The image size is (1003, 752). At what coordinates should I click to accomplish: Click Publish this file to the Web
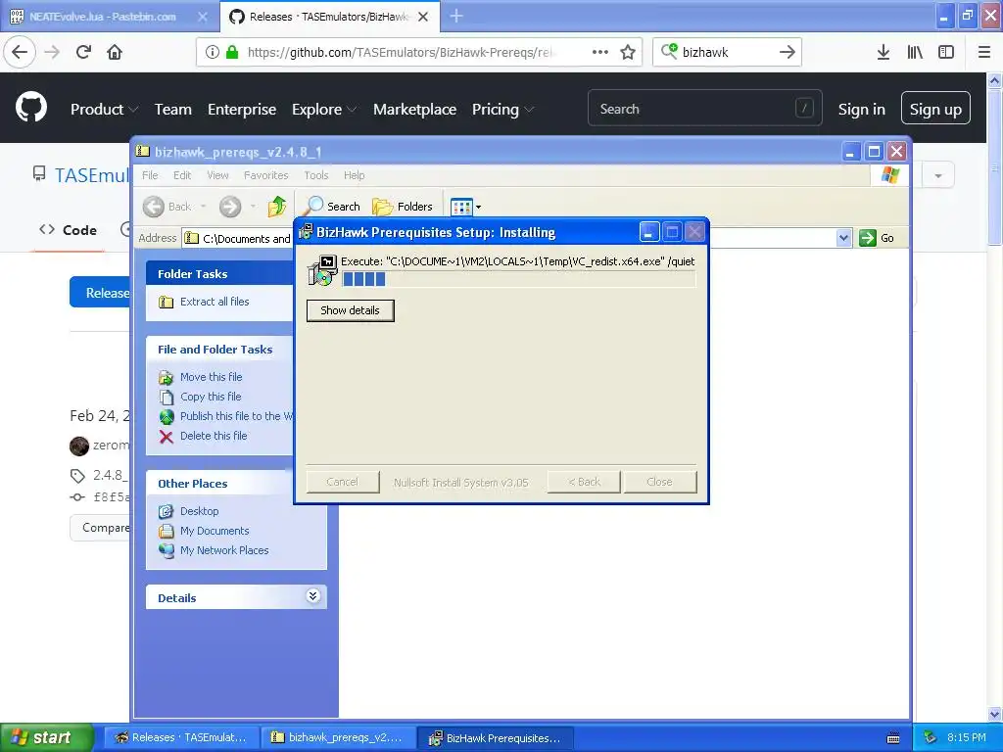pos(236,416)
